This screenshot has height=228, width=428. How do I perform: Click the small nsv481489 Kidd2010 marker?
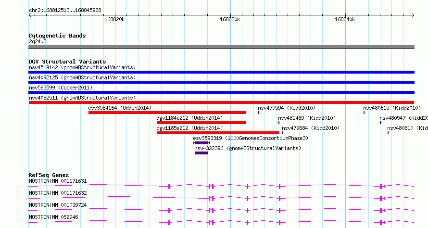(x=279, y=123)
